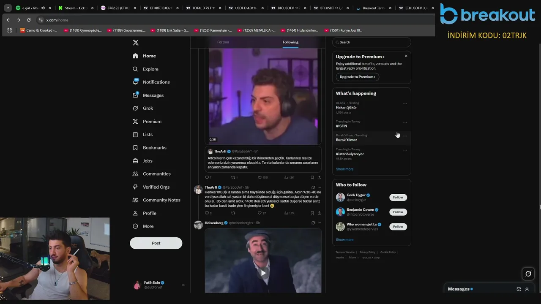Open Lists from the sidebar
This screenshot has height=304, width=541.
[x=142, y=134]
